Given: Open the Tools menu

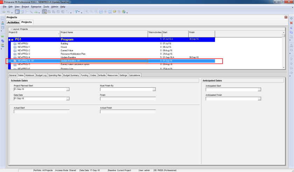Looking at the screenshot, I should pos(46,7).
